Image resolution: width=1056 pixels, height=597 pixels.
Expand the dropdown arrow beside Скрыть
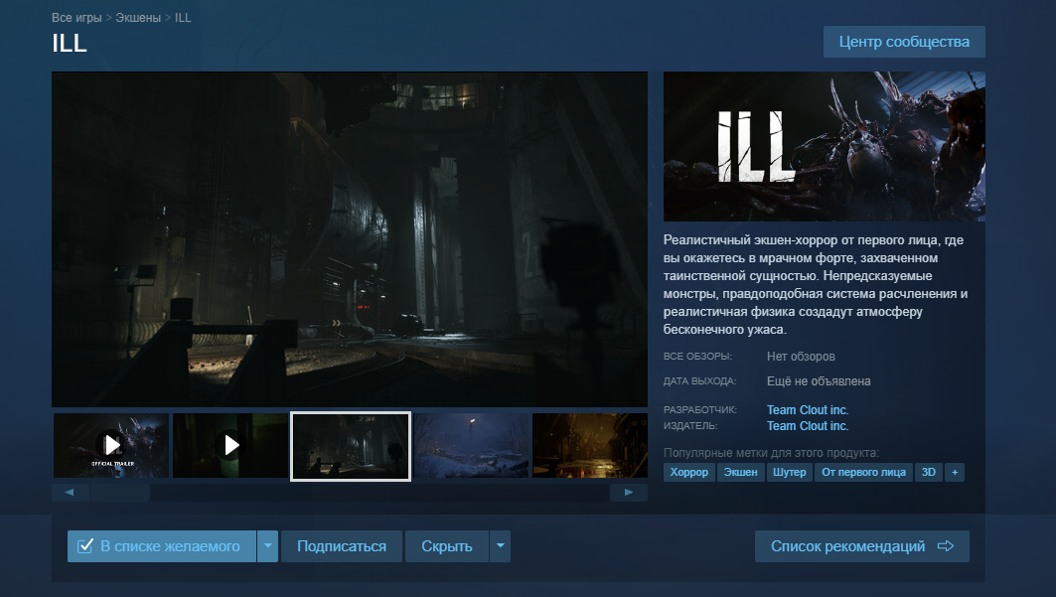501,546
